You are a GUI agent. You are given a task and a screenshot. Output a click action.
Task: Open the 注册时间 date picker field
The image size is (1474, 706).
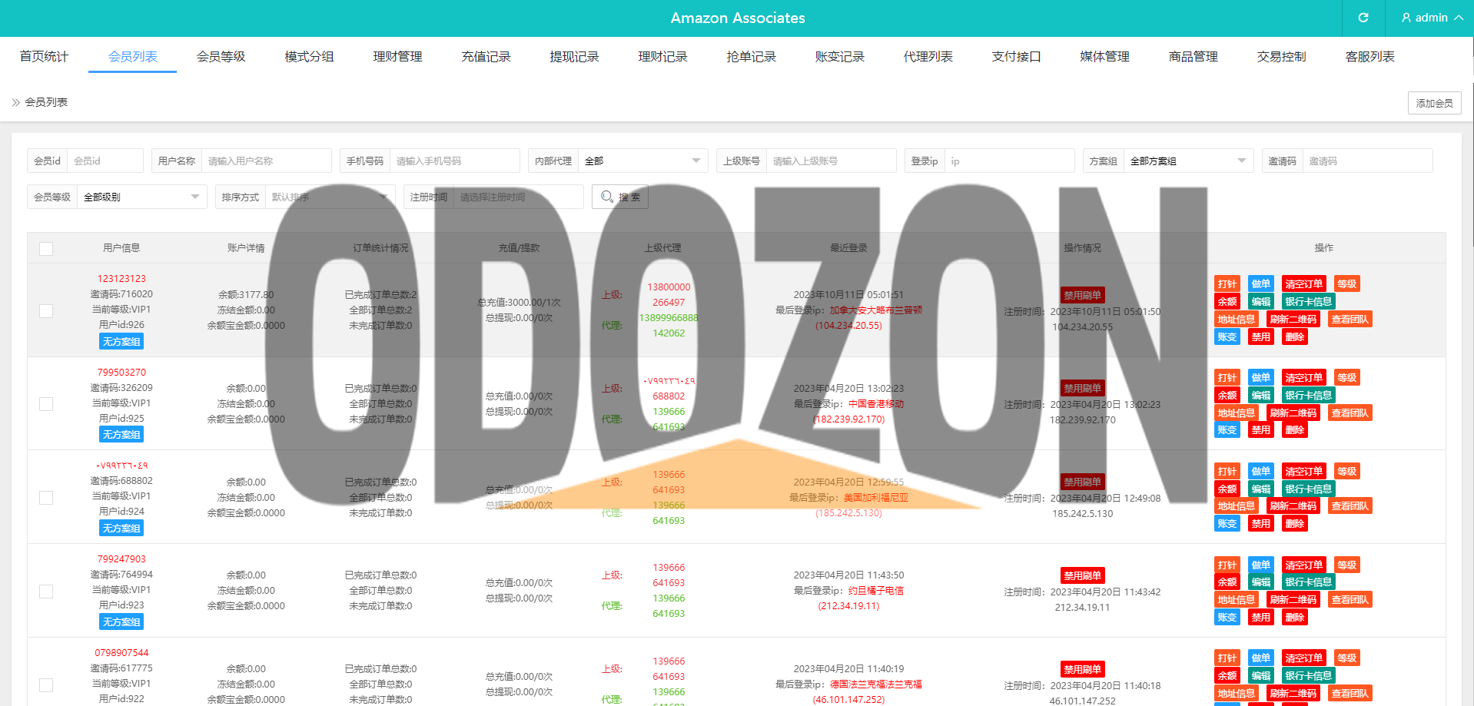(519, 197)
